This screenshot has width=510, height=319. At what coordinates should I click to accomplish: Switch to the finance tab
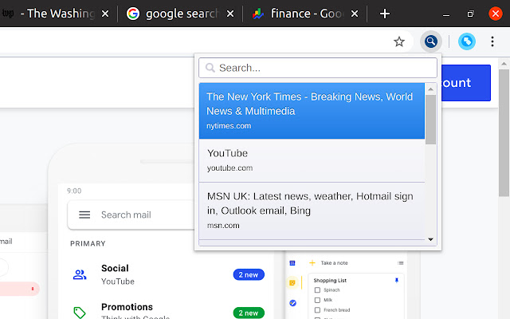pos(303,14)
